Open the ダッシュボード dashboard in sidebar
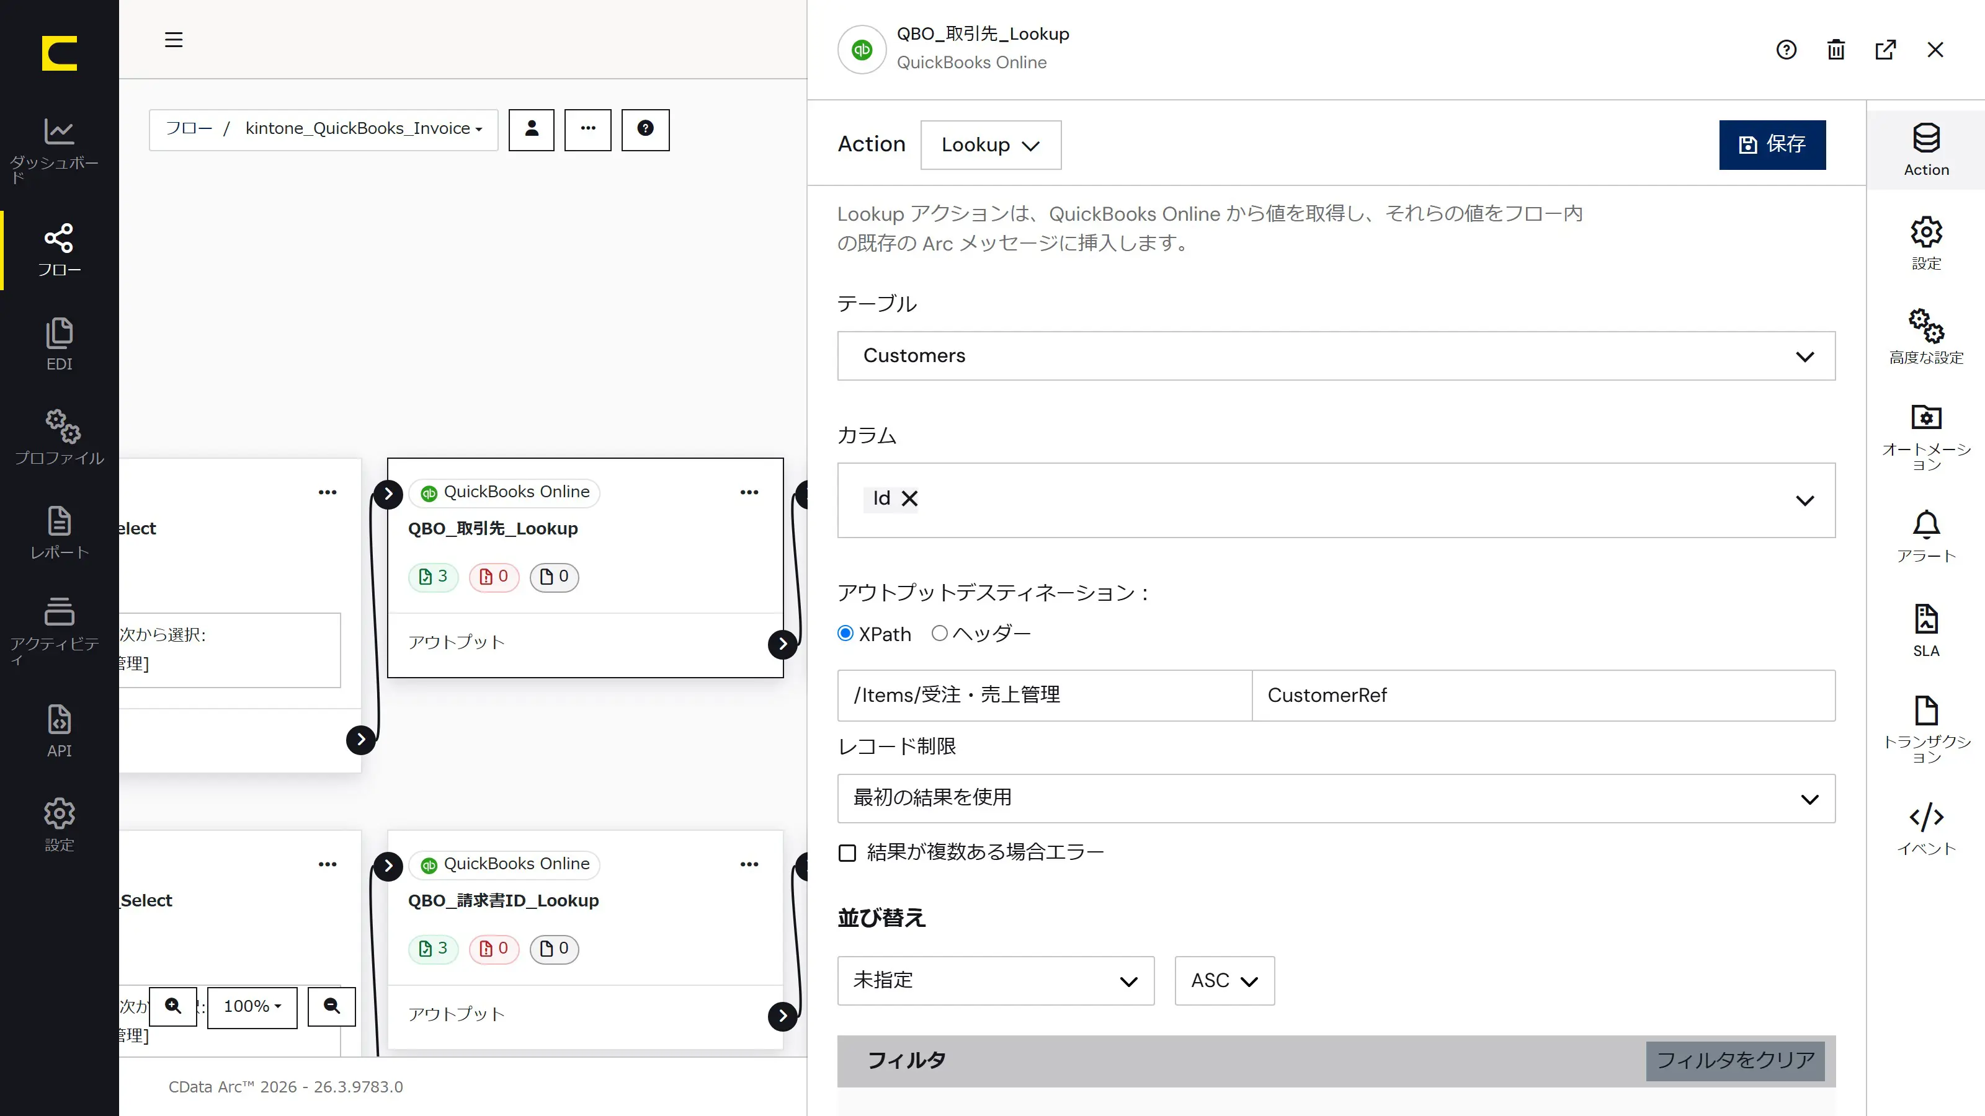Viewport: 1985px width, 1116px height. click(x=60, y=149)
